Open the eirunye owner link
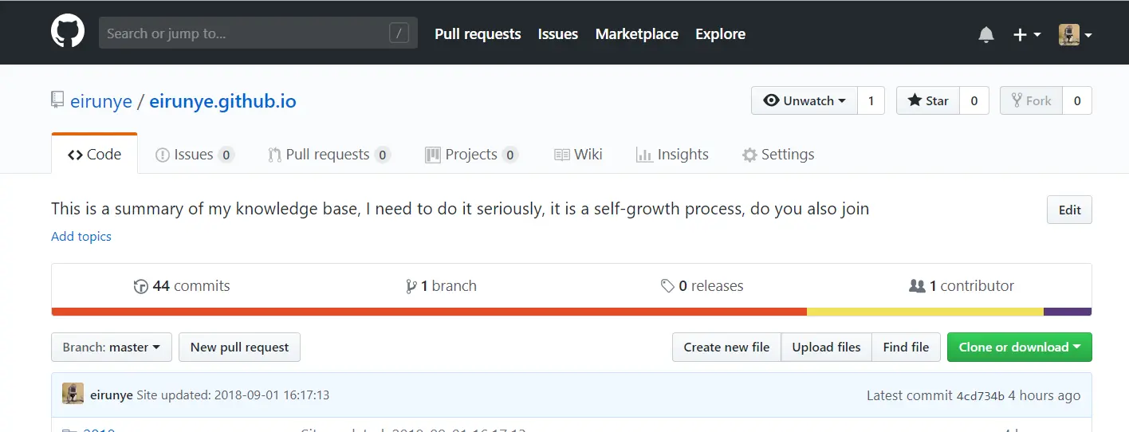This screenshot has width=1129, height=432. pyautogui.click(x=101, y=102)
